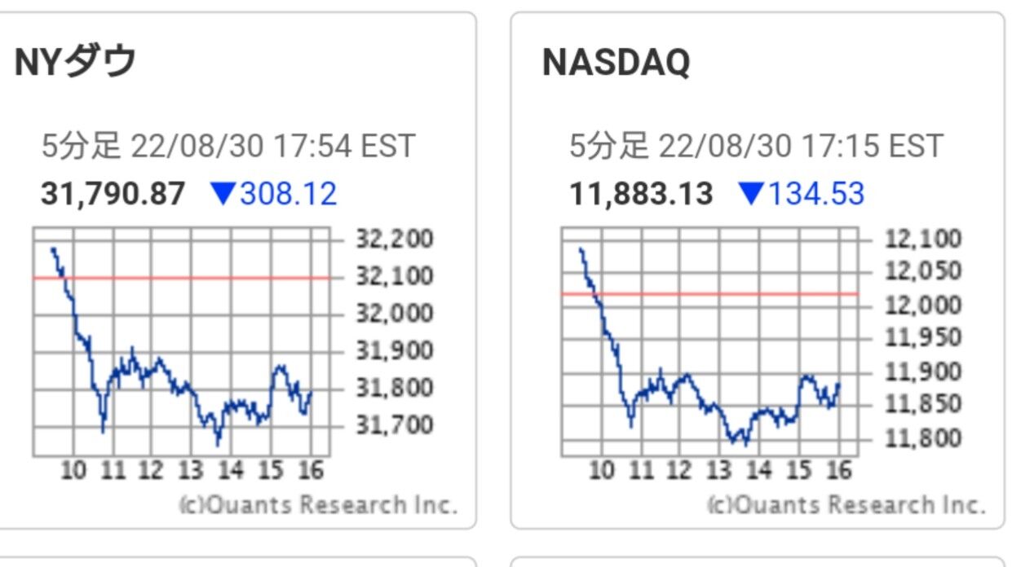Open the NYダウ card title

point(75,63)
